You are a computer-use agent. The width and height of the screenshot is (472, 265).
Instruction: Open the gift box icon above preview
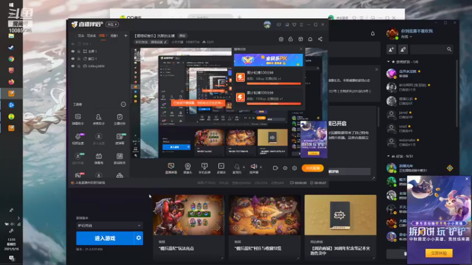pos(281,39)
